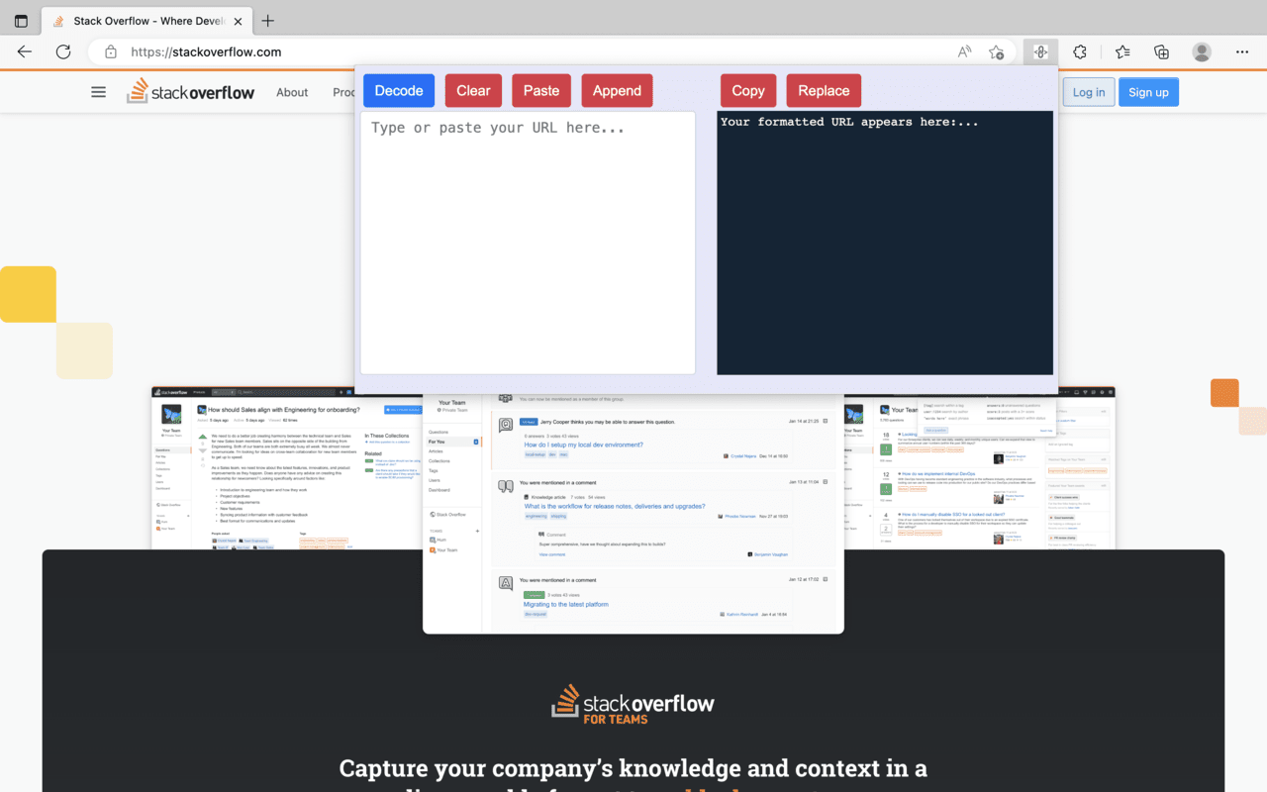Screen dimensions: 1267x792
Task: Go back to the previous page
Action: 25,52
